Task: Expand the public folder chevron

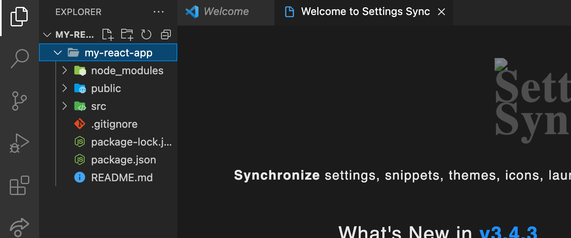Action: click(x=64, y=88)
